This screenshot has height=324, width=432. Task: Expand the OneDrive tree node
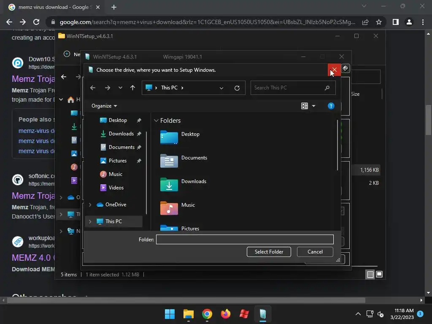(90, 205)
